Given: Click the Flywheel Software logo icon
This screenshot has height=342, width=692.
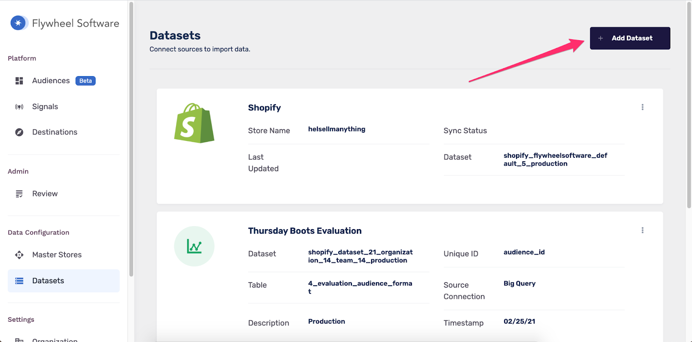Looking at the screenshot, I should pyautogui.click(x=18, y=23).
